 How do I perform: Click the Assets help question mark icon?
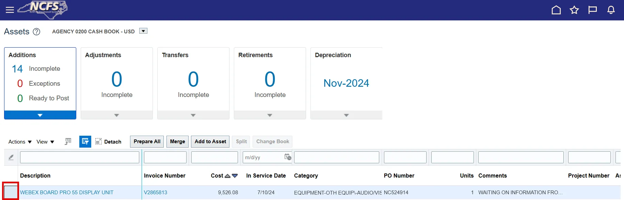tap(36, 32)
